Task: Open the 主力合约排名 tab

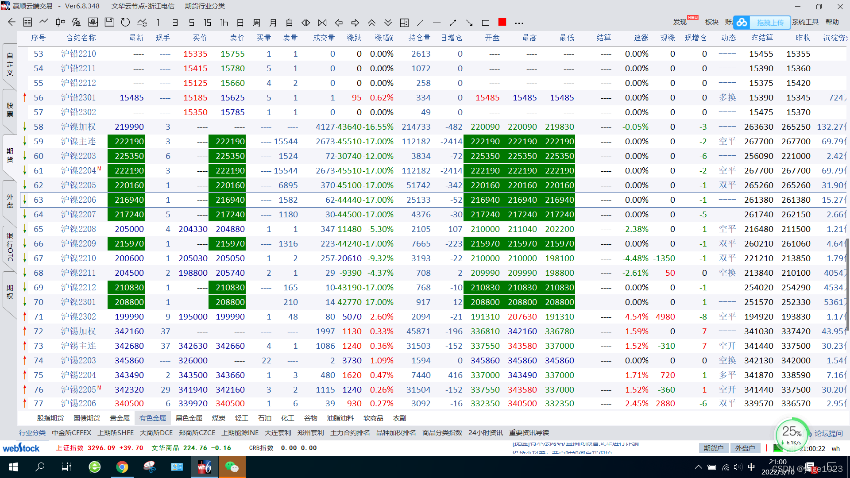Action: coord(350,432)
